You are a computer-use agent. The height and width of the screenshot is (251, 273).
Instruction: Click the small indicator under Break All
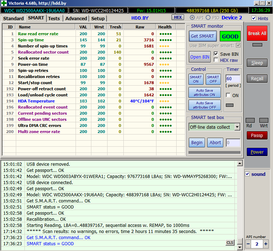257,45
